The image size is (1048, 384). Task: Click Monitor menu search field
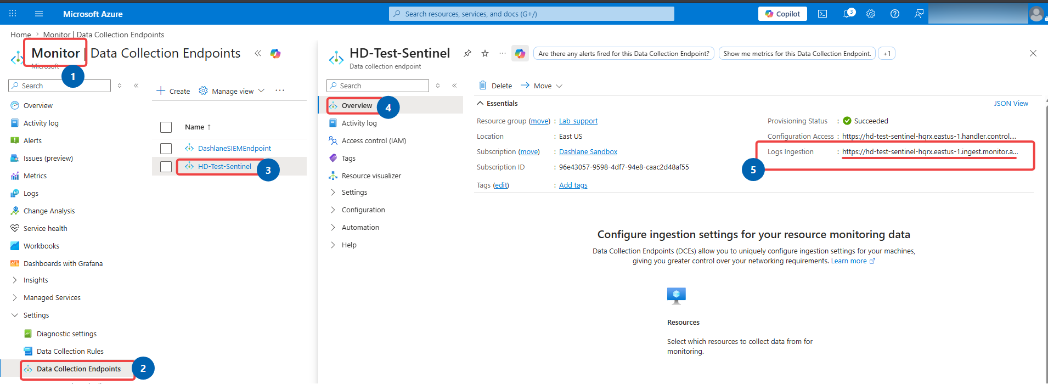[x=59, y=86]
